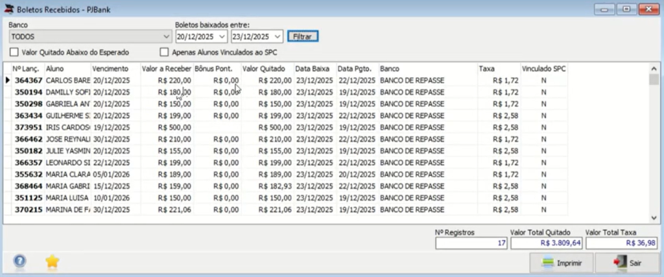
Task: Click the Imprimir button
Action: (x=562, y=263)
